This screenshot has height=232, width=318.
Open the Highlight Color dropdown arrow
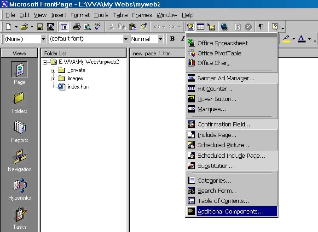294,39
